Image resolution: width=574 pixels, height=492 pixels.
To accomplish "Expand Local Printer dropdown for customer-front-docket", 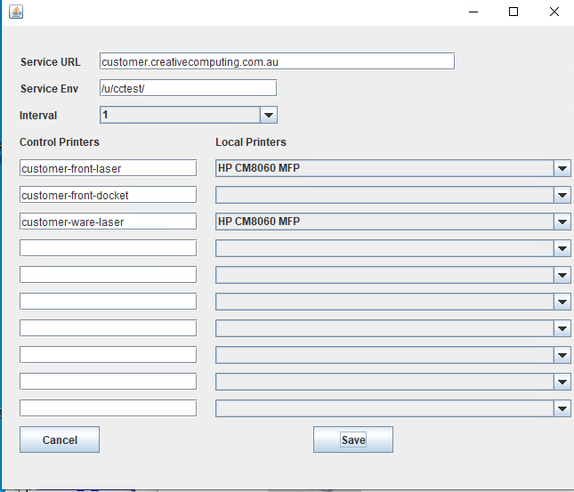I will pyautogui.click(x=562, y=195).
